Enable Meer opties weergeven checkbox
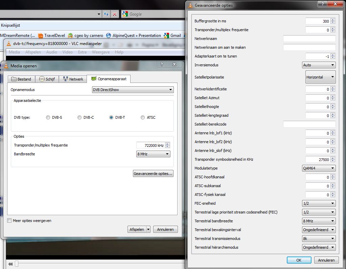 pyautogui.click(x=9, y=221)
